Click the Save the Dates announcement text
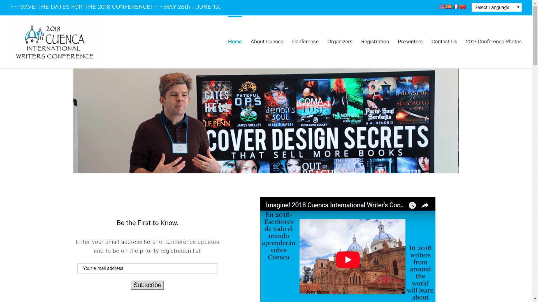Screen dimensions: 538x302 (x=115, y=7)
